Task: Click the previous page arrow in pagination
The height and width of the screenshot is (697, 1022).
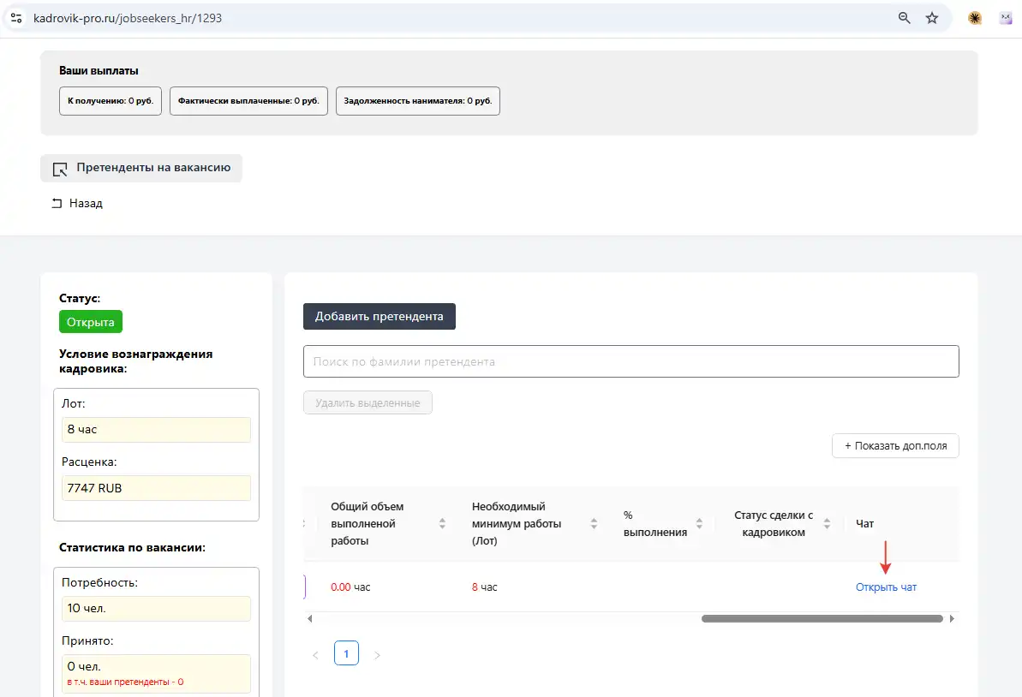Action: (315, 655)
